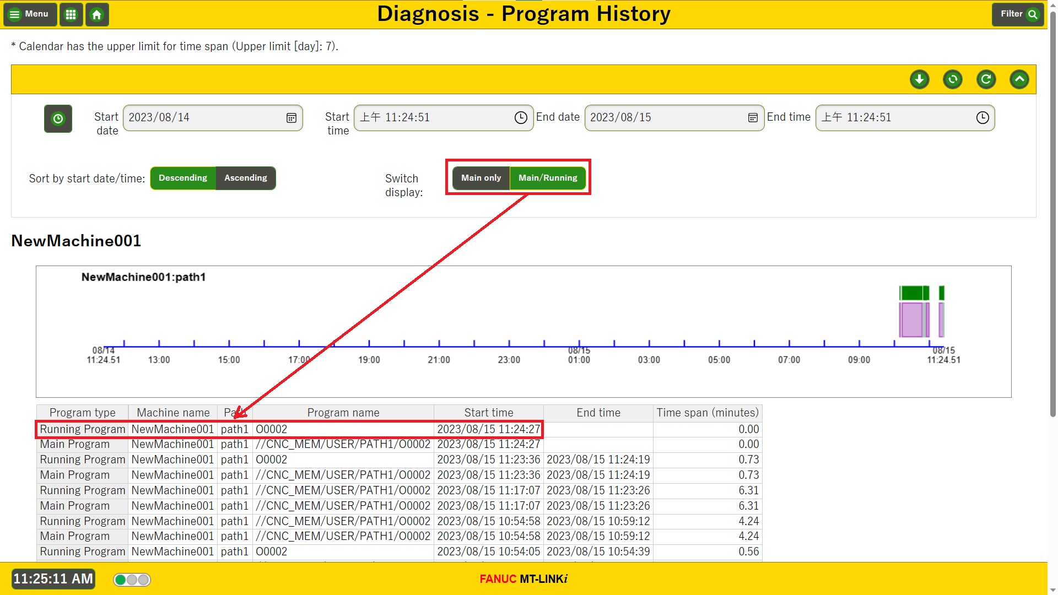This screenshot has width=1058, height=595.
Task: Open the Menu button
Action: click(30, 14)
